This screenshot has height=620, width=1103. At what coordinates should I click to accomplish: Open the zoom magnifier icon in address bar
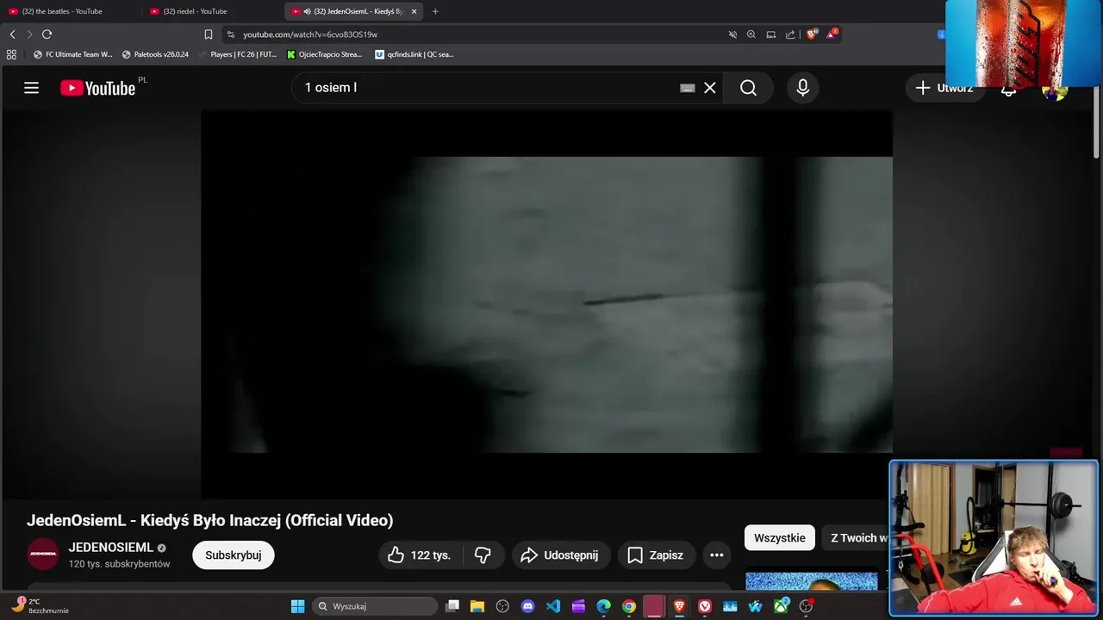point(751,34)
